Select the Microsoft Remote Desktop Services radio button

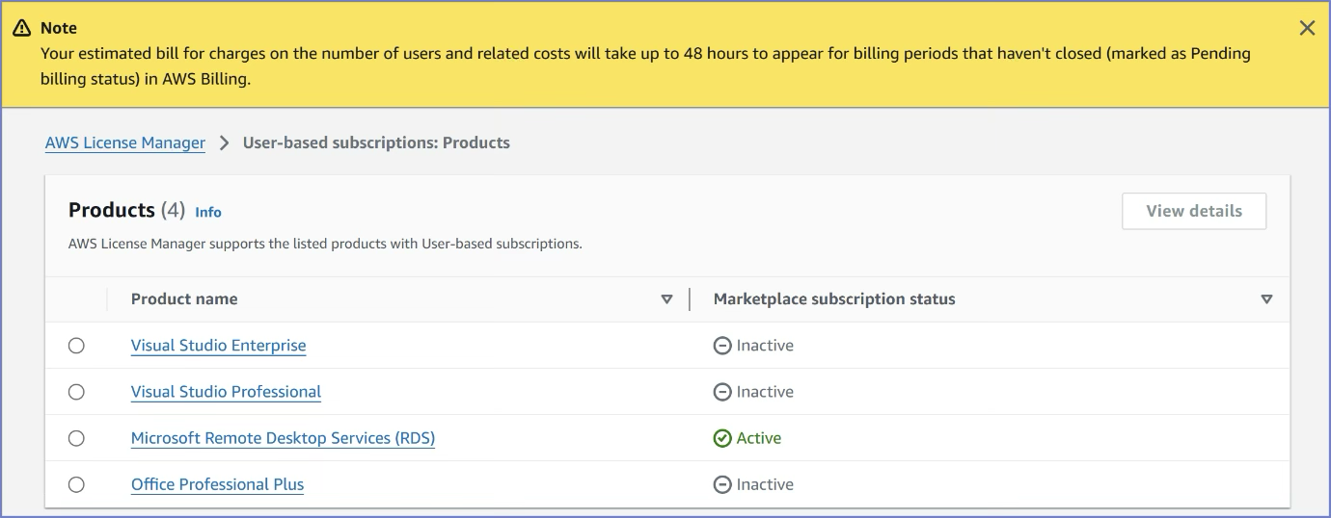[76, 438]
